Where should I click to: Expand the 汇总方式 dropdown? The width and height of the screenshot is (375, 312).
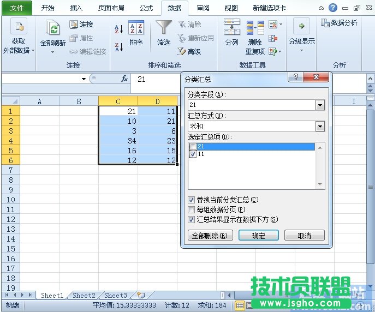(x=320, y=126)
